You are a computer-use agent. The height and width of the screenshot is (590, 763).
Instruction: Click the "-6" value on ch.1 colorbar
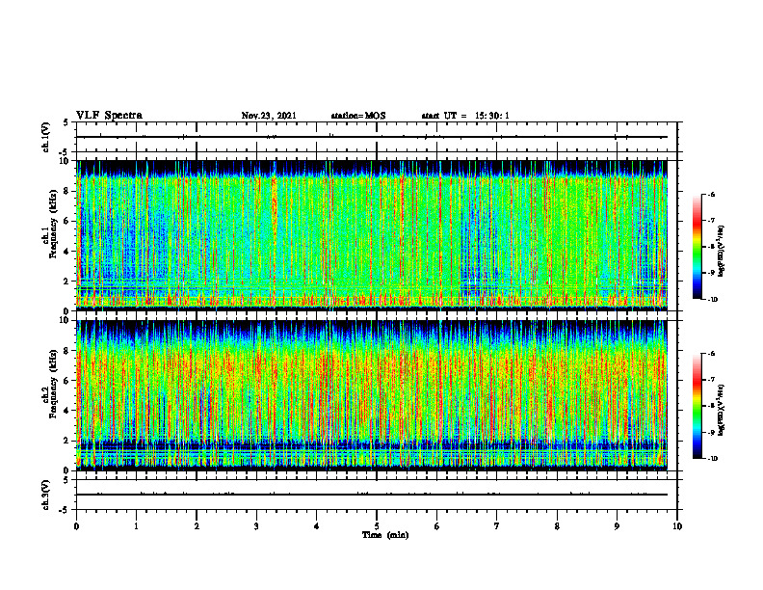click(711, 195)
